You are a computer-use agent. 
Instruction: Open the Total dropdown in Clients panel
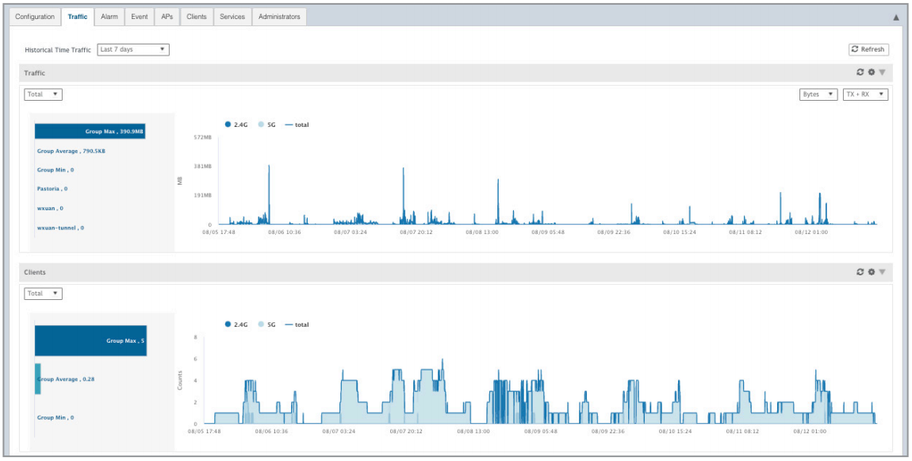point(44,294)
